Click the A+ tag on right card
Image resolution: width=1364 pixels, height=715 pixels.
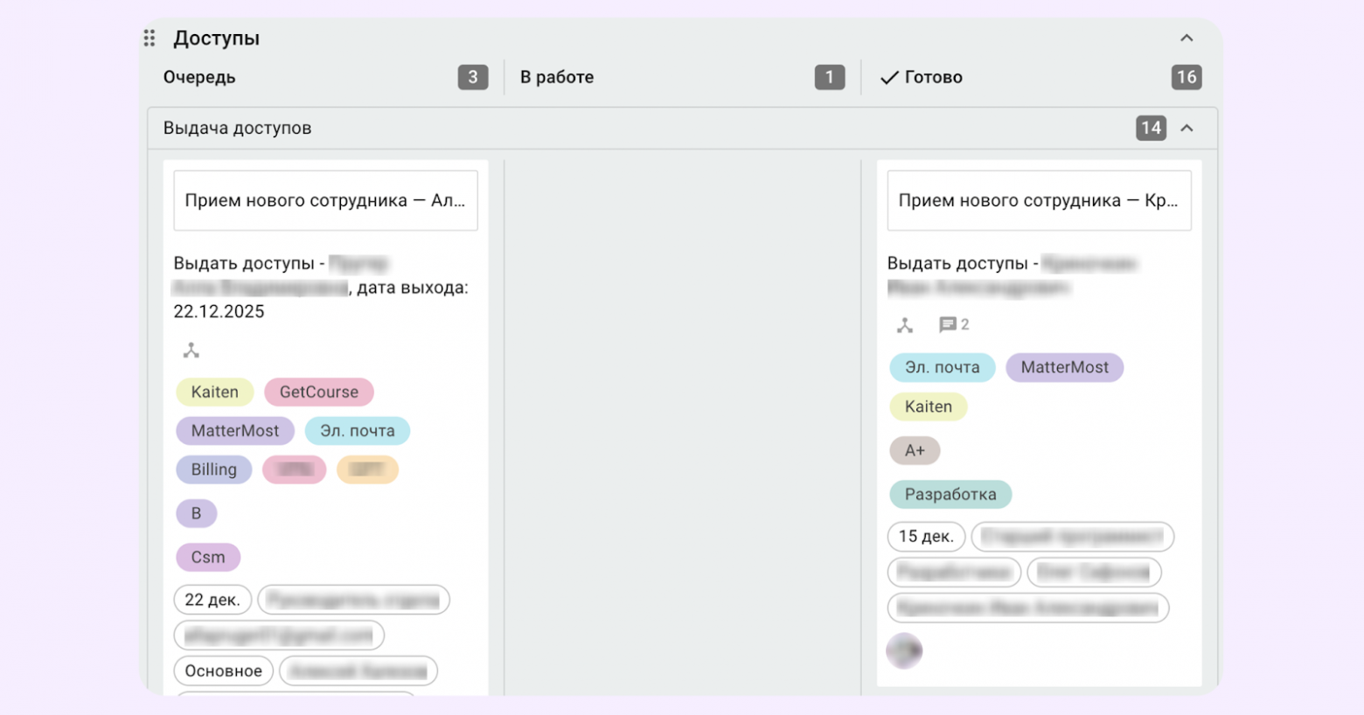click(915, 451)
